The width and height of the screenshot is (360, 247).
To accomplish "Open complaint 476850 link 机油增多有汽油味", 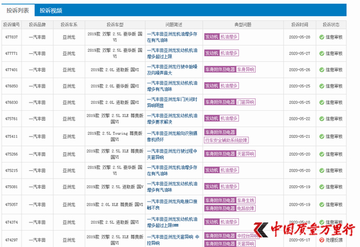I will click(x=172, y=86).
